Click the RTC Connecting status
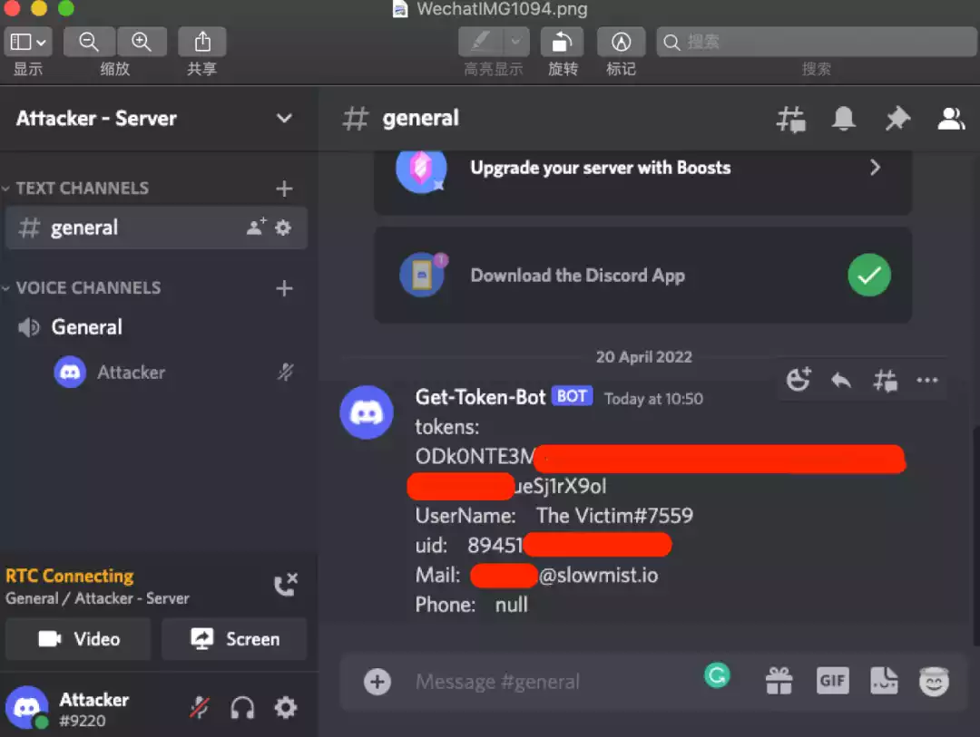Screen dimensions: 980x737 (69, 576)
